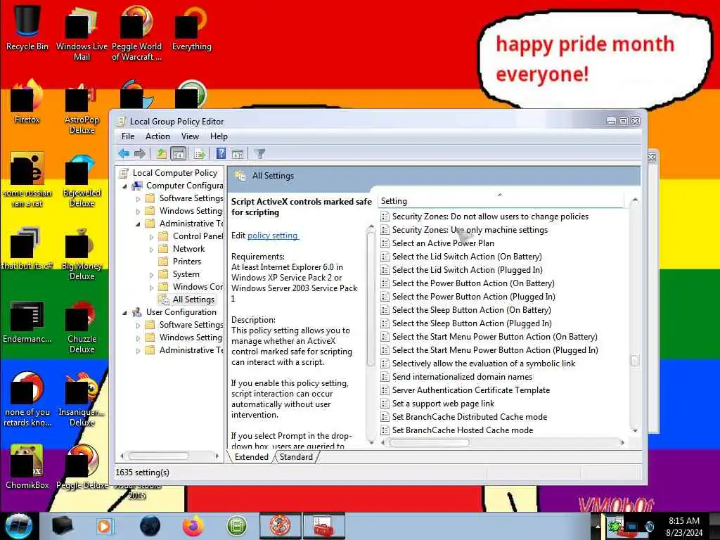Select 'Select an Active Power Plan' setting
This screenshot has height=540, width=720.
[x=443, y=243]
